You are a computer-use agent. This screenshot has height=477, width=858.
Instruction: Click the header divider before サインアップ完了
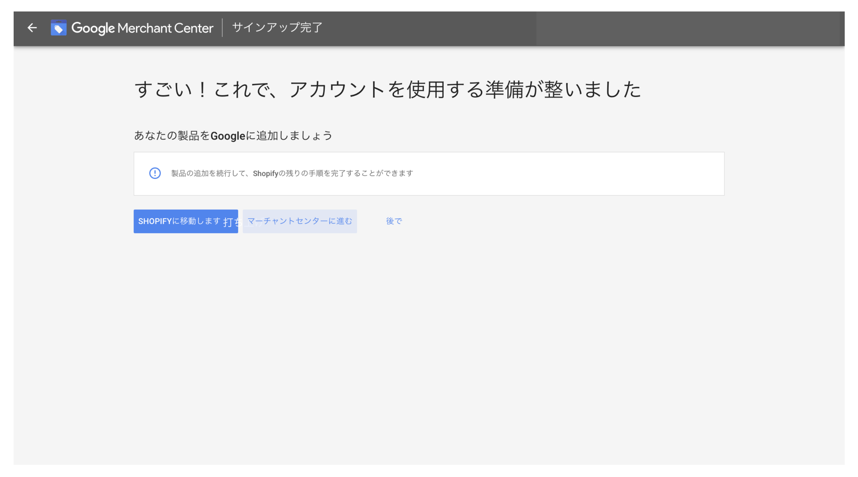[222, 28]
